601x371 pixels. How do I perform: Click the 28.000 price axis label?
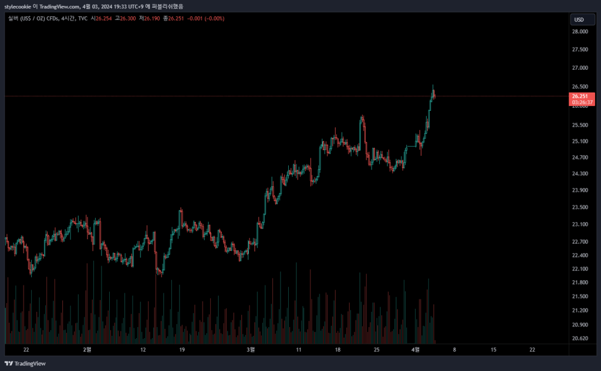[x=580, y=32]
